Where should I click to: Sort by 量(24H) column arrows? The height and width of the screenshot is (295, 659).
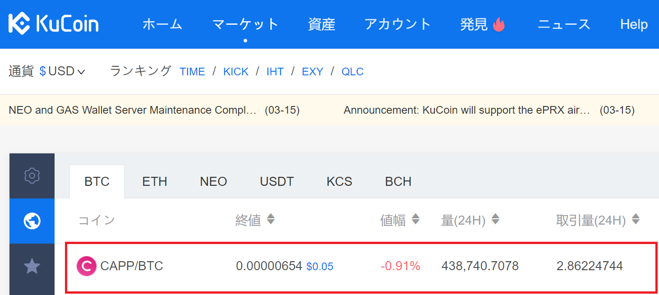[495, 220]
